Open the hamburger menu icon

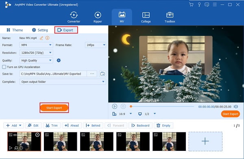pyautogui.click(x=215, y=4)
